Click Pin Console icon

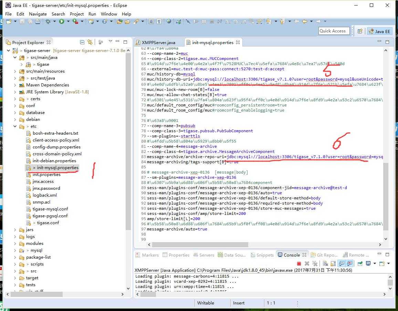tap(360, 263)
